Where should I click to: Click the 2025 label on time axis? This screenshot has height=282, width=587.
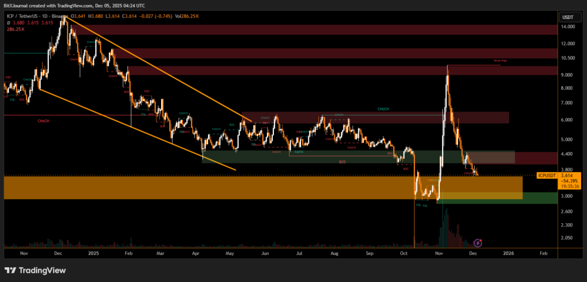tap(92, 252)
